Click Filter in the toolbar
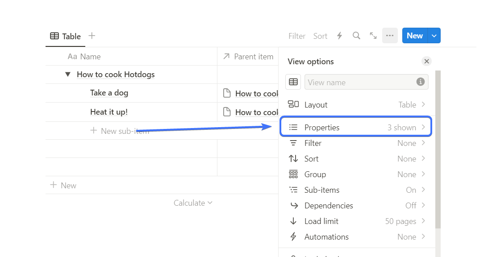Viewport: 488px width, 257px height. pos(297,36)
